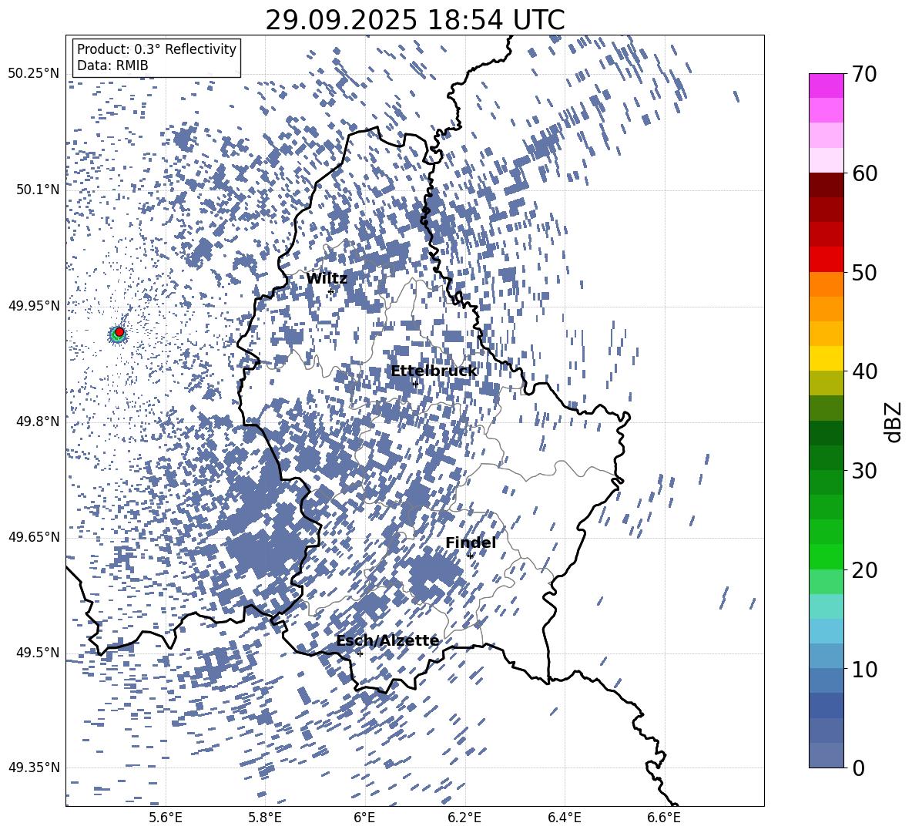The width and height of the screenshot is (912, 833).
Task: Click the 49.95°N latitude label
Action: coord(34,305)
